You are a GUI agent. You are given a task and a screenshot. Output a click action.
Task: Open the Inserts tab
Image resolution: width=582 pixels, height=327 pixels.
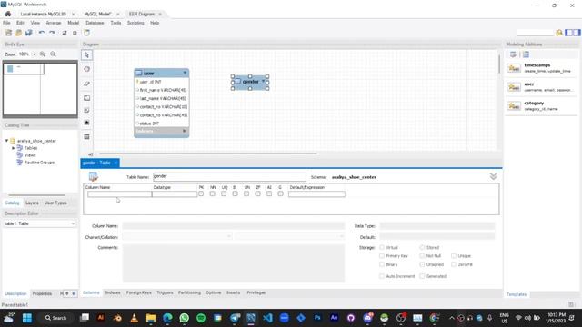(x=233, y=292)
